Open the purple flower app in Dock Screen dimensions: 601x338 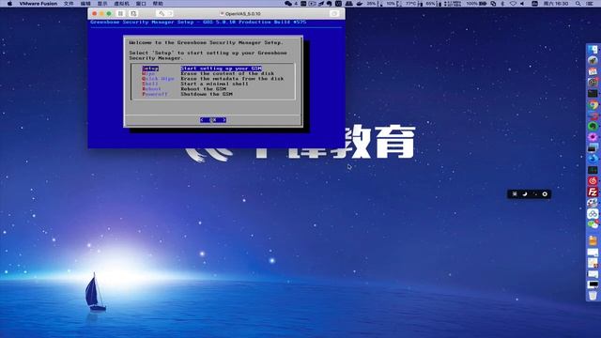coord(593,137)
